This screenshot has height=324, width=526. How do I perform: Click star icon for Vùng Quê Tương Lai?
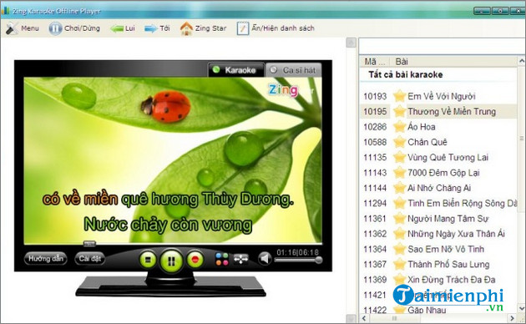(x=399, y=157)
